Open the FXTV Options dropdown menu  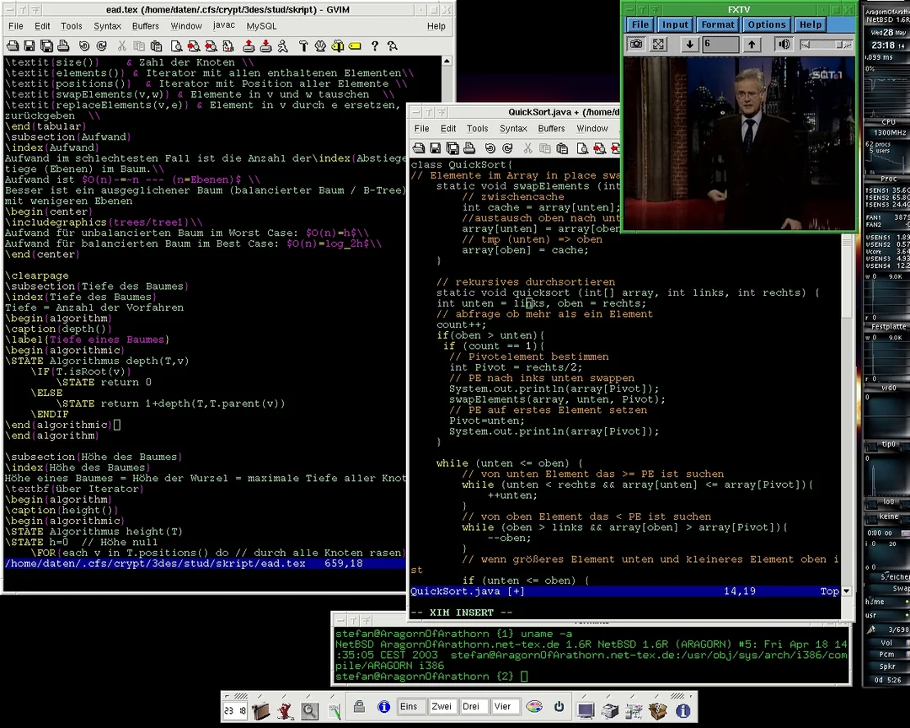click(767, 24)
